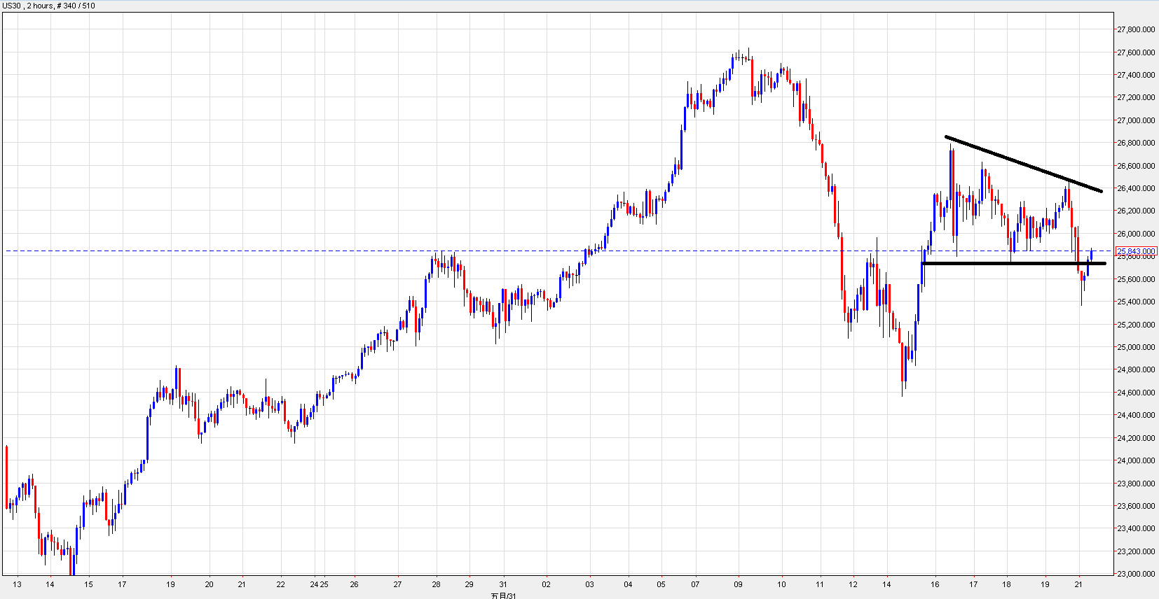Click the 27,000.000 price axis label
Screen dimensions: 1159x599
tap(1136, 120)
